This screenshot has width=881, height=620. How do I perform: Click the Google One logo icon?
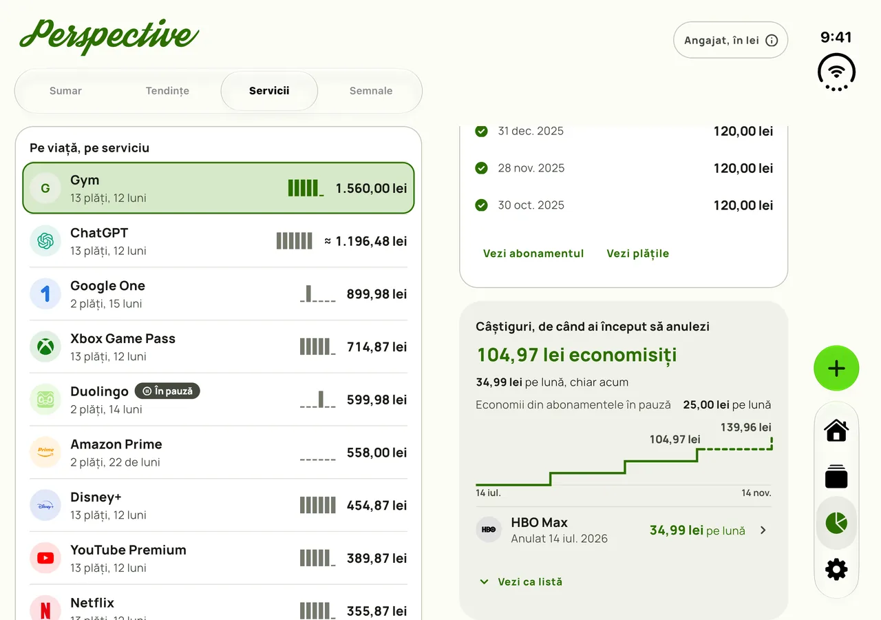pyautogui.click(x=45, y=294)
